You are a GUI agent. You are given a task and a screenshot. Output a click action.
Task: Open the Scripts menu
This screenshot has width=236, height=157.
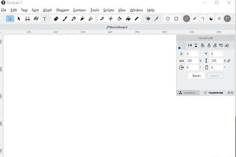(109, 10)
